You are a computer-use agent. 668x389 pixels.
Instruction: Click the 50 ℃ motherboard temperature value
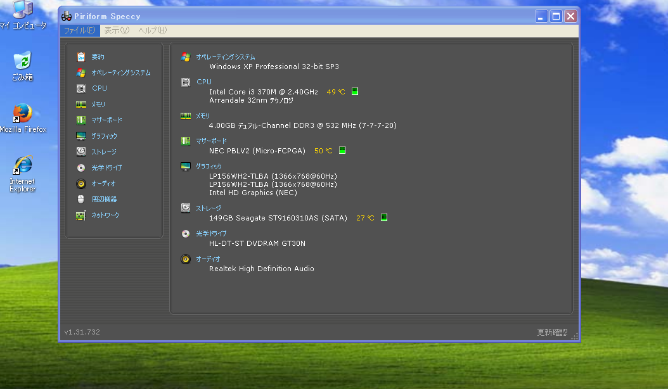tap(323, 151)
